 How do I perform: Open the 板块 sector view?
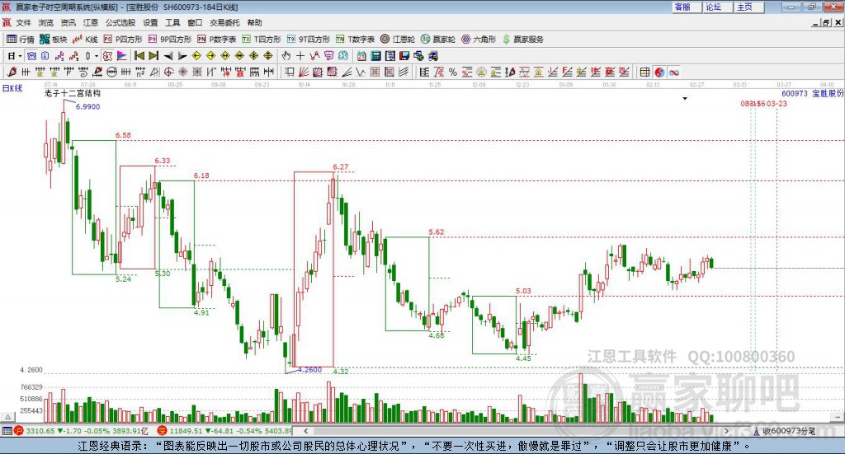[x=54, y=39]
